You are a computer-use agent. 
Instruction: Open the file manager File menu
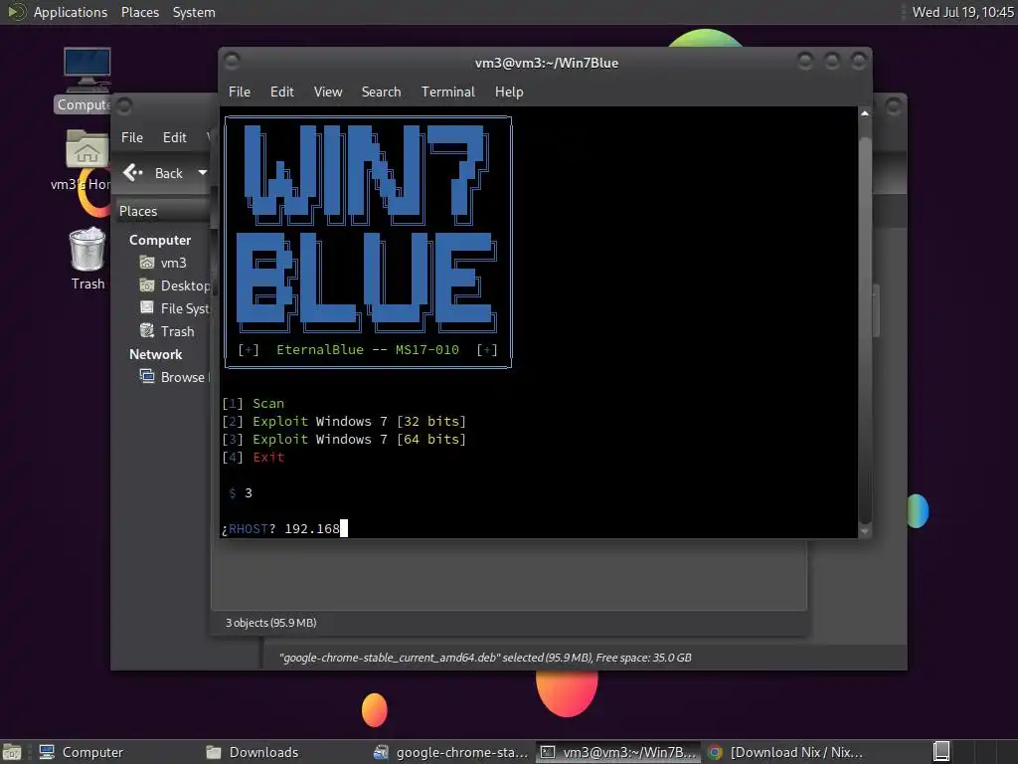pos(132,137)
